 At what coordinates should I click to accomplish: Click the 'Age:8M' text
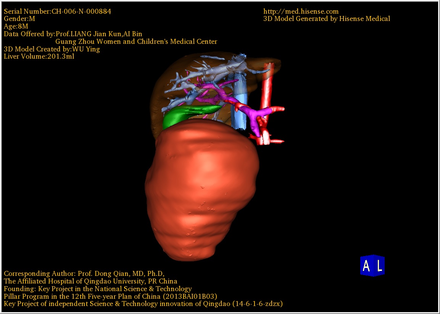pyautogui.click(x=16, y=26)
